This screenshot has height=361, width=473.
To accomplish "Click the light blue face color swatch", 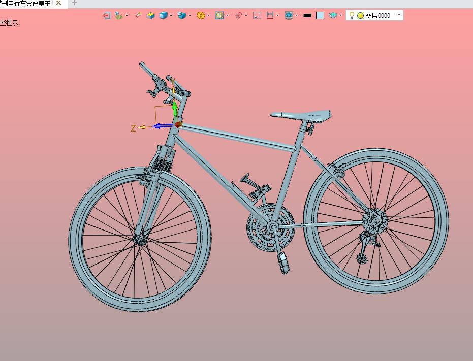I will coord(320,15).
